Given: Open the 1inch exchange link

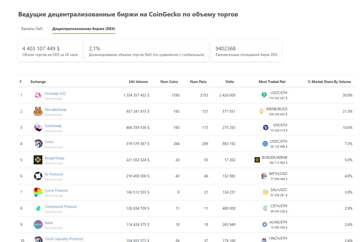Looking at the screenshot, I should tap(49, 142).
